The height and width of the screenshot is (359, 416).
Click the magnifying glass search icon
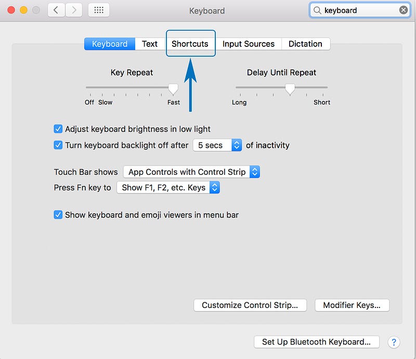click(x=317, y=10)
